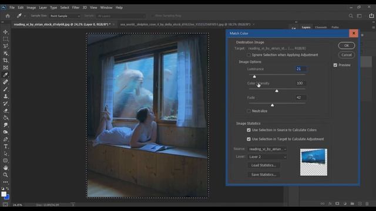Viewport: 376px width, 211px height.
Task: Toggle Use Selection in Source to Calculate Colors
Action: 249,130
